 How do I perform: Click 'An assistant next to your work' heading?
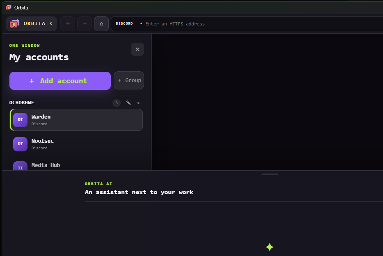pos(139,192)
